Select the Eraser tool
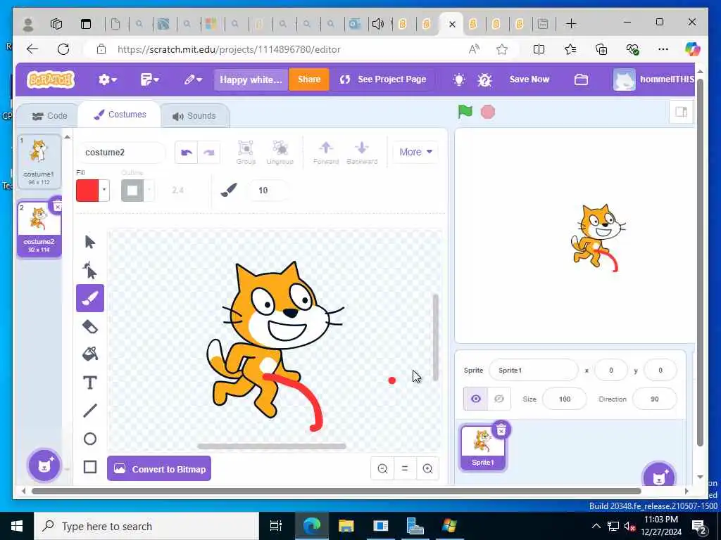The height and width of the screenshot is (540, 721). pos(89,326)
